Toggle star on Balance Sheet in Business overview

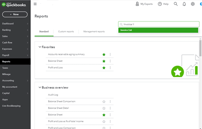pos(104,115)
